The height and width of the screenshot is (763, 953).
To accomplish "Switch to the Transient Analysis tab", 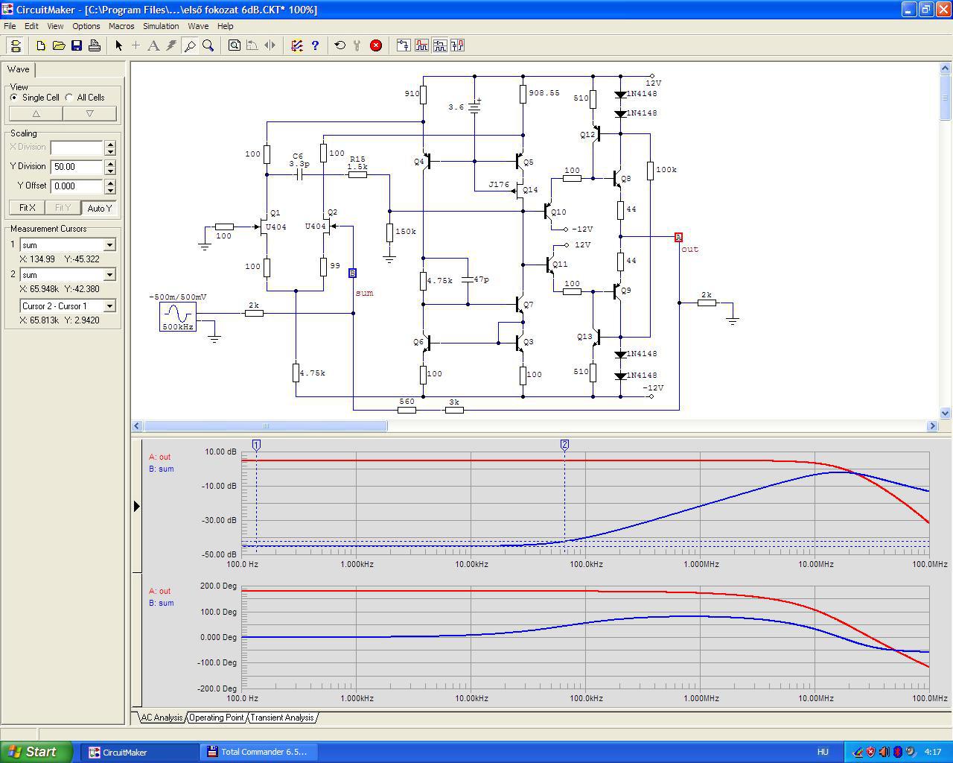I will [281, 718].
